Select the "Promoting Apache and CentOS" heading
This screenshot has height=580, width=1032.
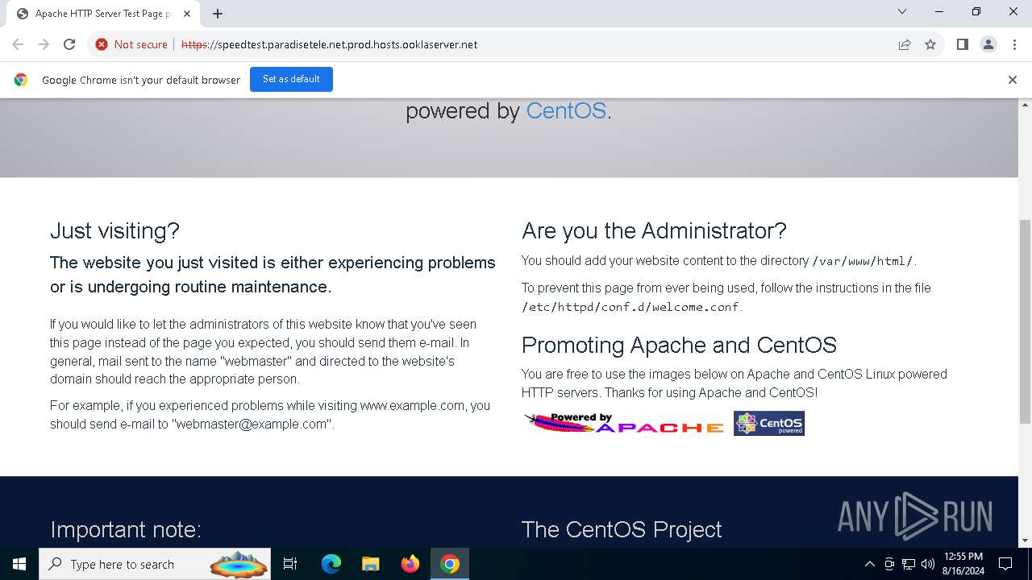(x=679, y=346)
